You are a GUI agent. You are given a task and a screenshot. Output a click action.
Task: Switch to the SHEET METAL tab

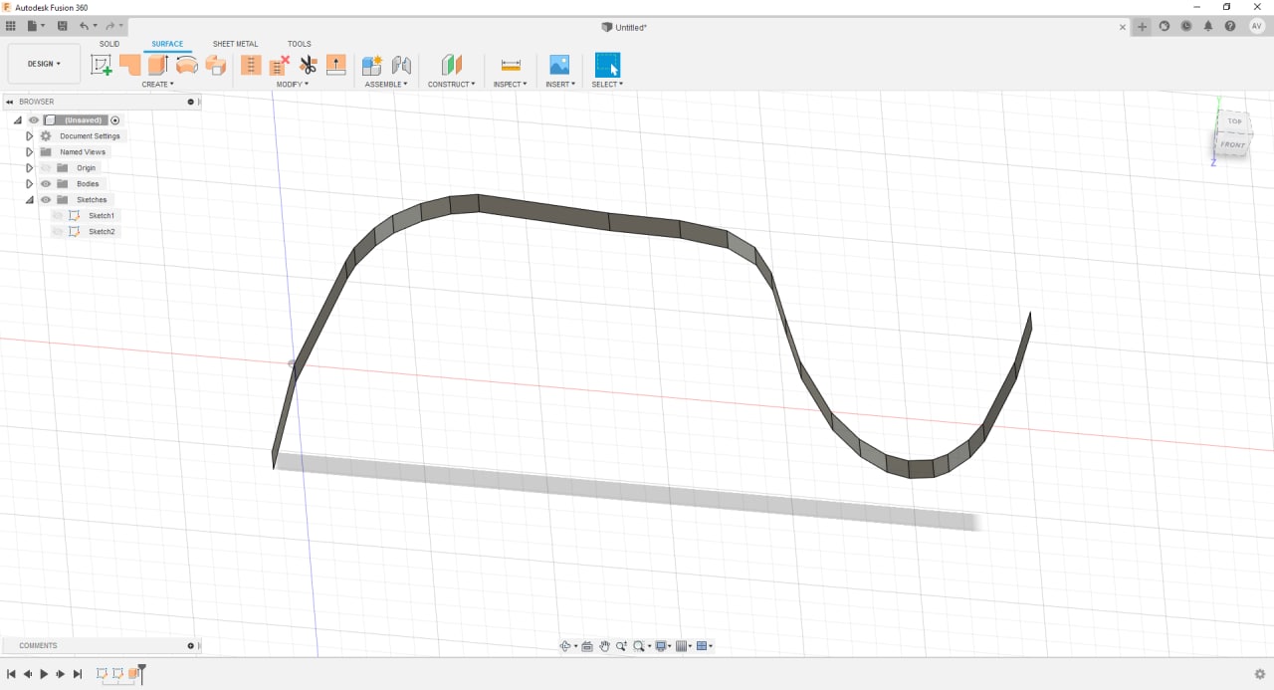tap(235, 44)
